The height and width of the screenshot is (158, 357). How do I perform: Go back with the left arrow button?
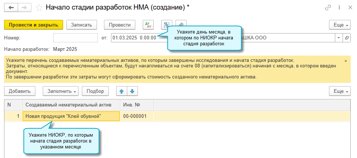(11, 7)
